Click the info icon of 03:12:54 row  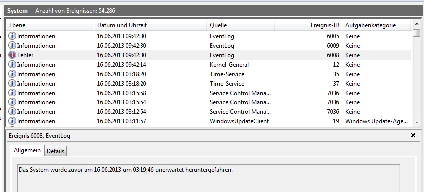pyautogui.click(x=12, y=111)
